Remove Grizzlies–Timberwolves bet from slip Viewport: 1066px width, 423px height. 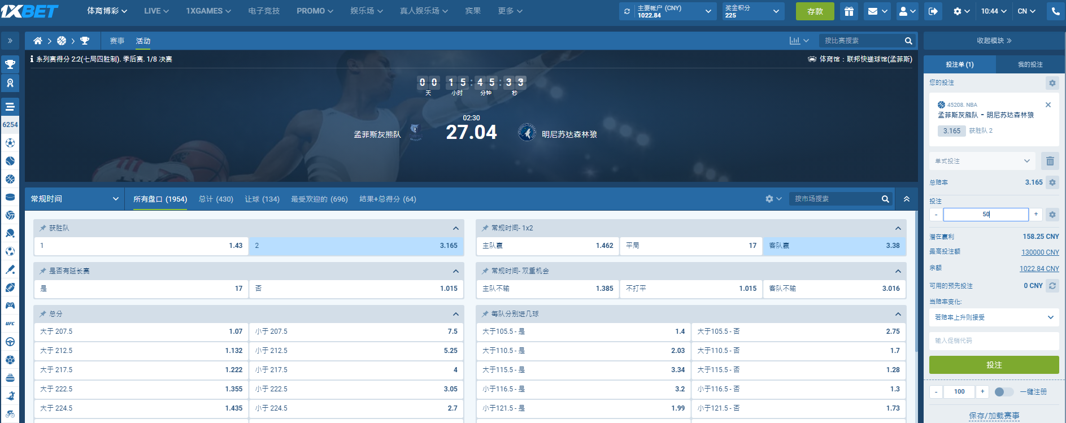point(1048,105)
